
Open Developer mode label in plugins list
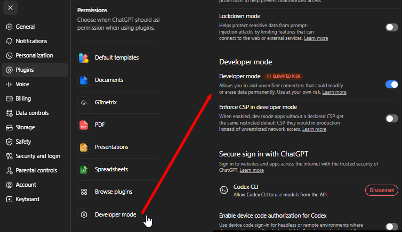click(115, 214)
